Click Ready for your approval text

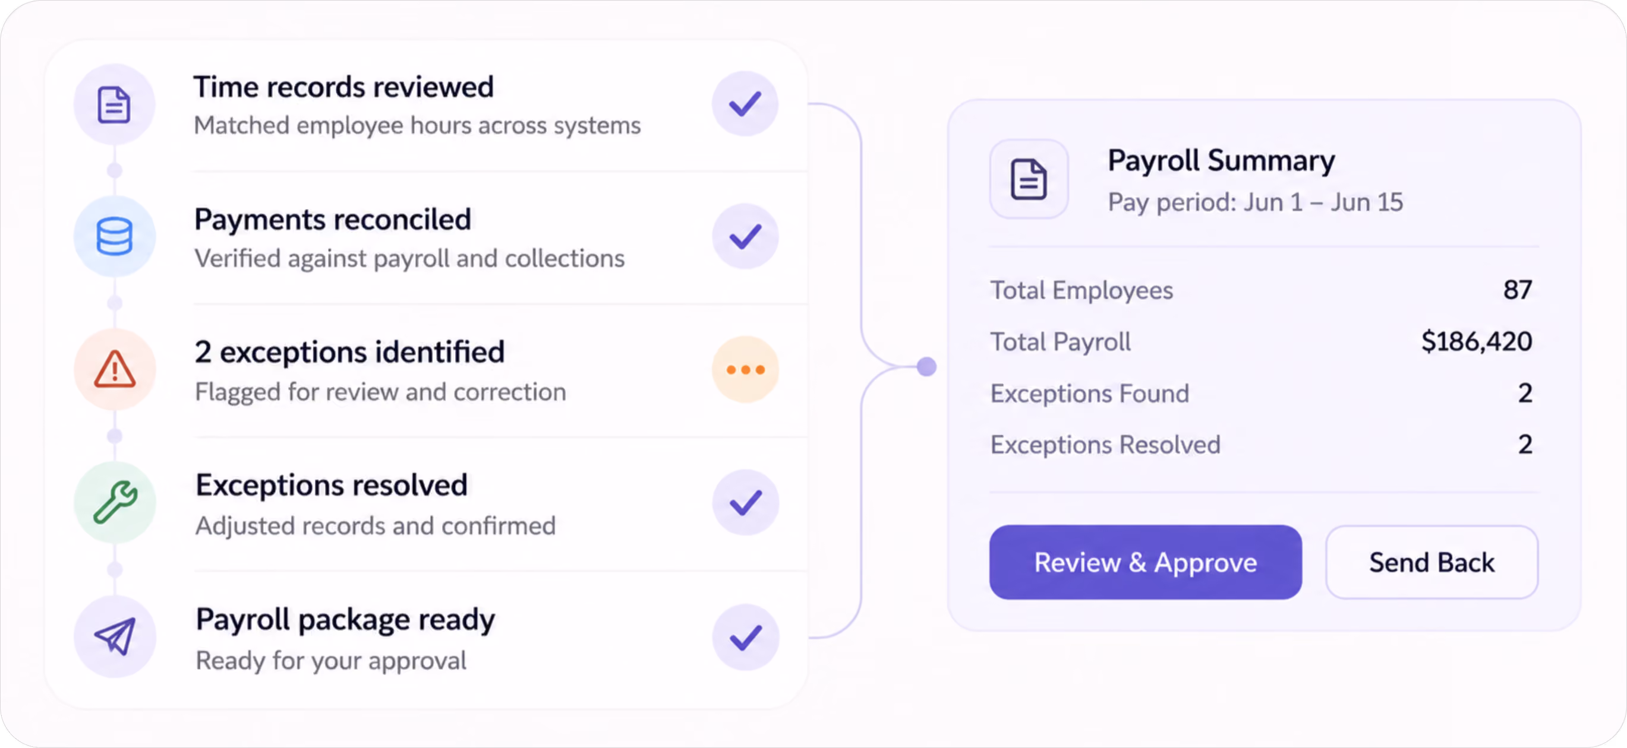point(332,661)
